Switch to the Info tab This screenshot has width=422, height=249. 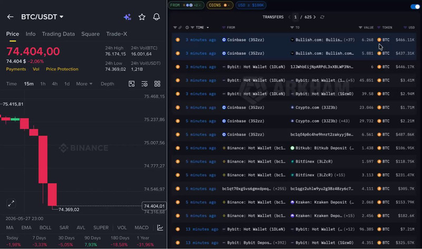pyautogui.click(x=31, y=34)
